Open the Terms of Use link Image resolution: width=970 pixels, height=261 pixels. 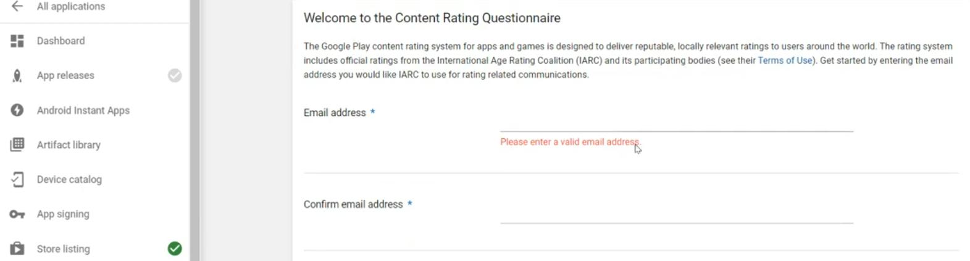click(x=785, y=60)
